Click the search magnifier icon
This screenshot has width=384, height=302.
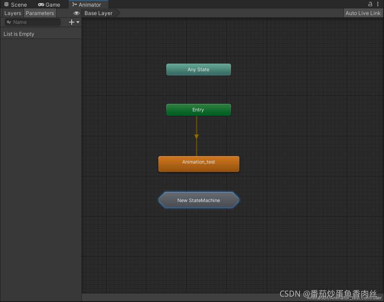pos(9,22)
